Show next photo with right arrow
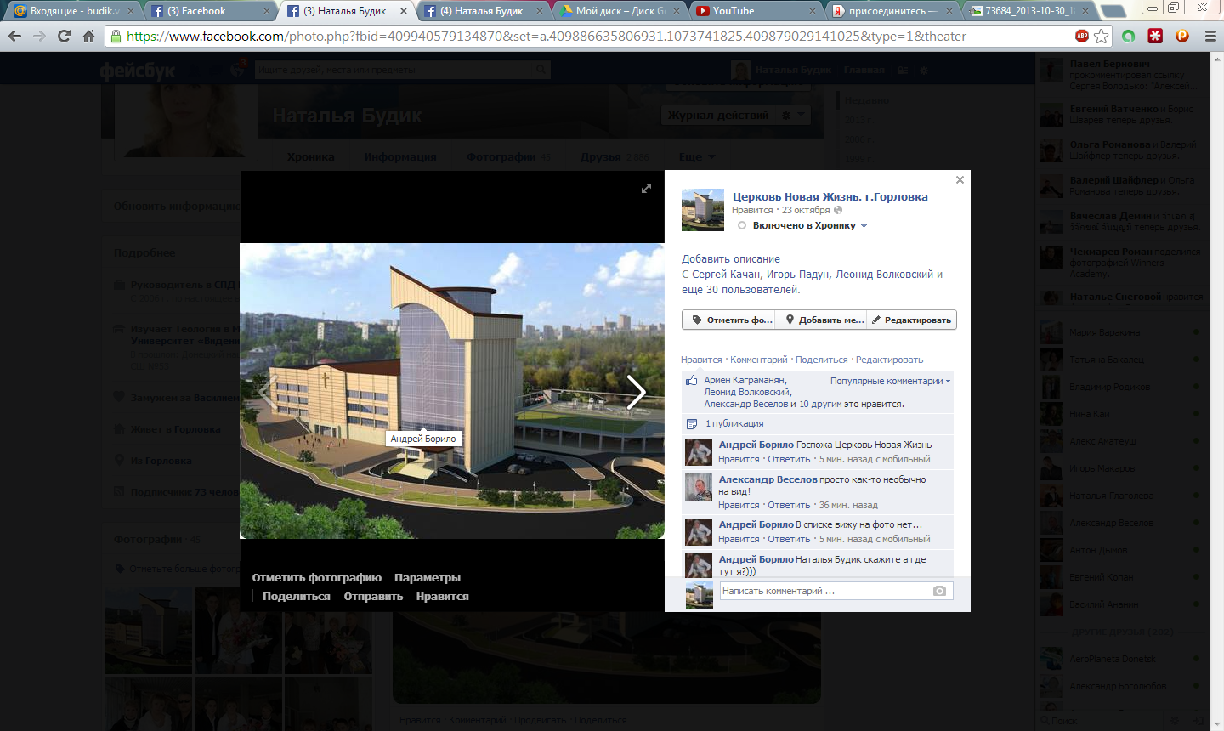This screenshot has height=731, width=1224. [x=636, y=392]
